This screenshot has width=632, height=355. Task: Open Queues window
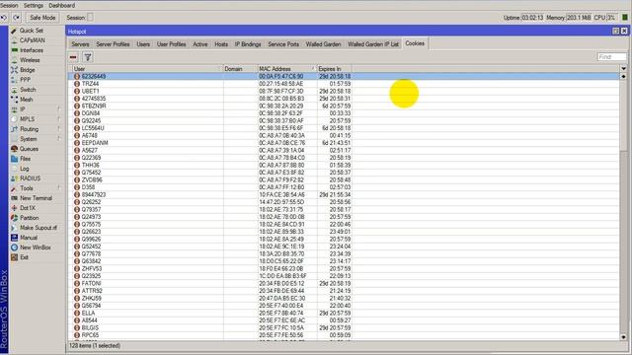tap(29, 149)
